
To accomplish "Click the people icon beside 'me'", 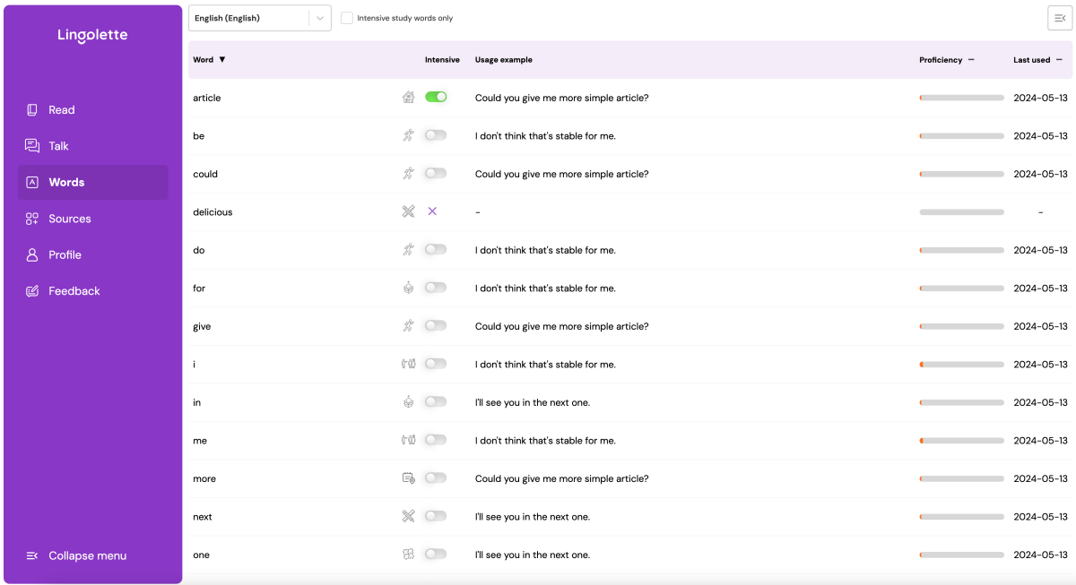I will coord(408,441).
